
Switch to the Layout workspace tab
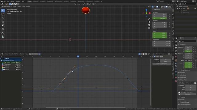click(x=30, y=2)
